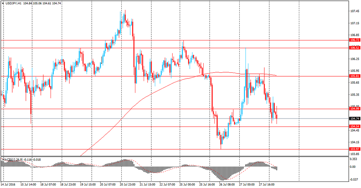Viewport: 361px width, 188px height.
Task: Click the 26 Jul 08:00 time label
Action: coord(227,184)
